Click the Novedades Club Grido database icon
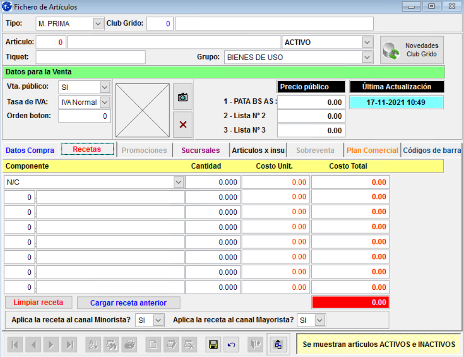This screenshot has width=464, height=357. pyautogui.click(x=391, y=50)
